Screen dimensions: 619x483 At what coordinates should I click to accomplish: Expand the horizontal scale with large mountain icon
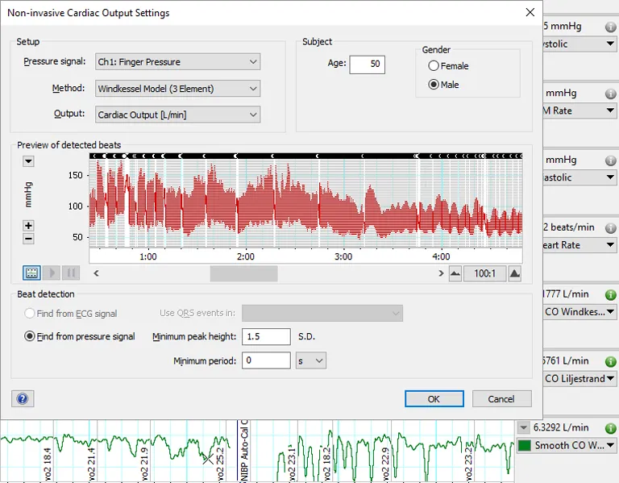[x=516, y=273]
